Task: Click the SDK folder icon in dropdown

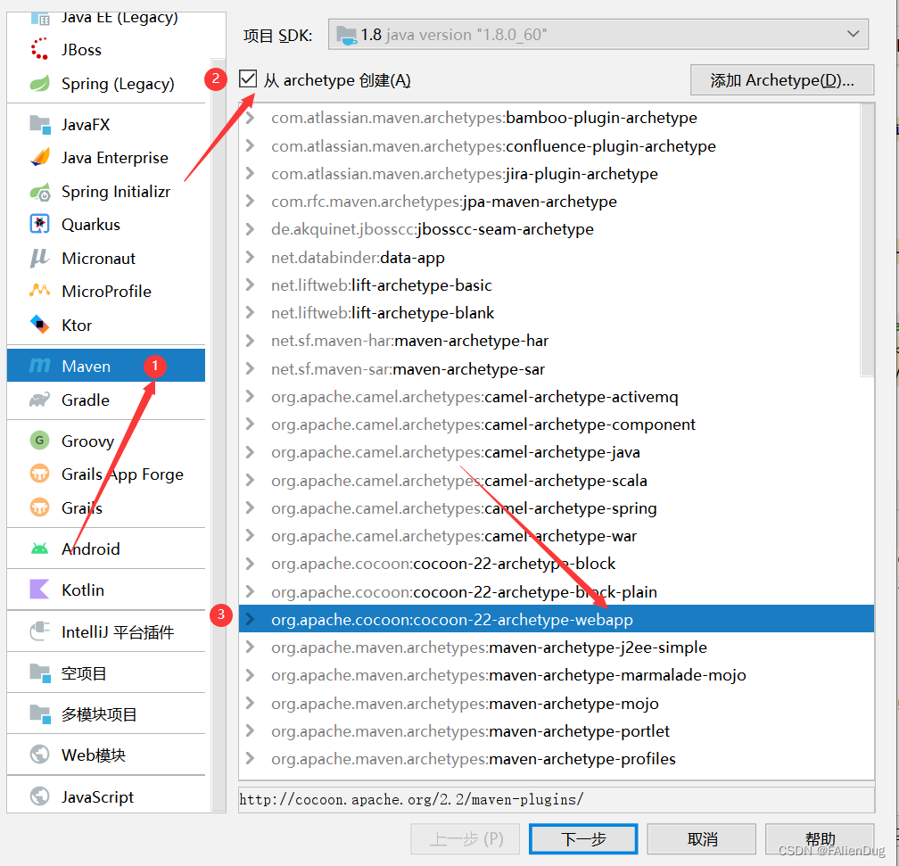Action: click(x=346, y=35)
